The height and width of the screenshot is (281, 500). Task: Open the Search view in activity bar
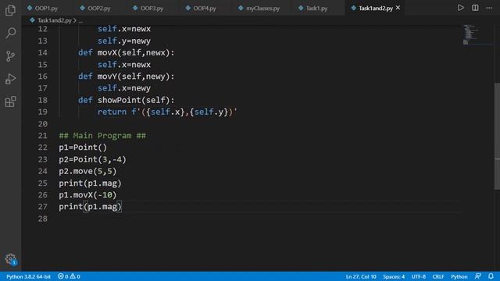pos(10,33)
